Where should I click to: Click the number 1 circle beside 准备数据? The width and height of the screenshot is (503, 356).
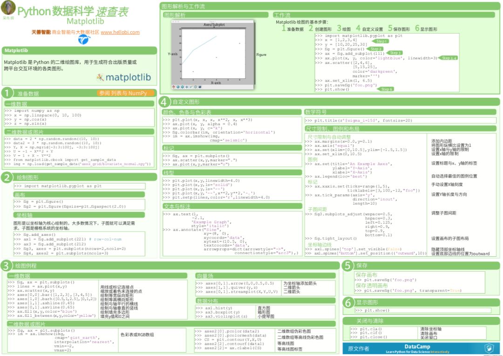point(7,93)
